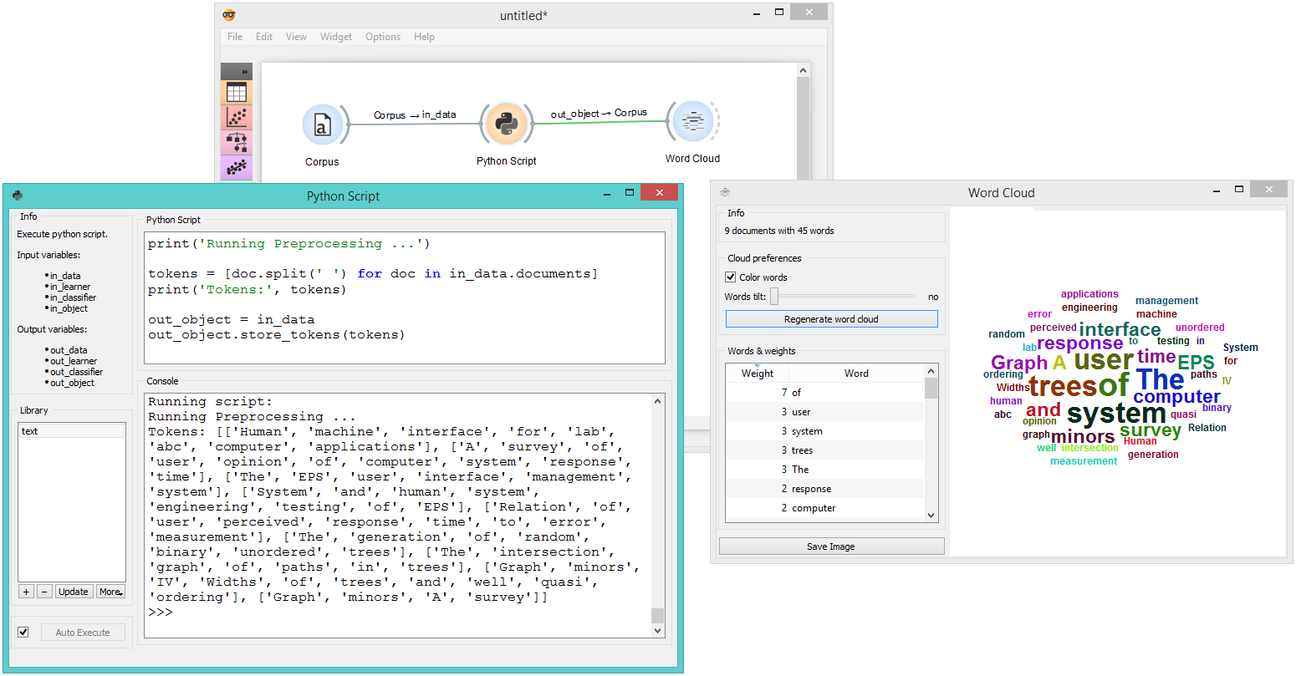Save the word cloud image

click(x=831, y=546)
